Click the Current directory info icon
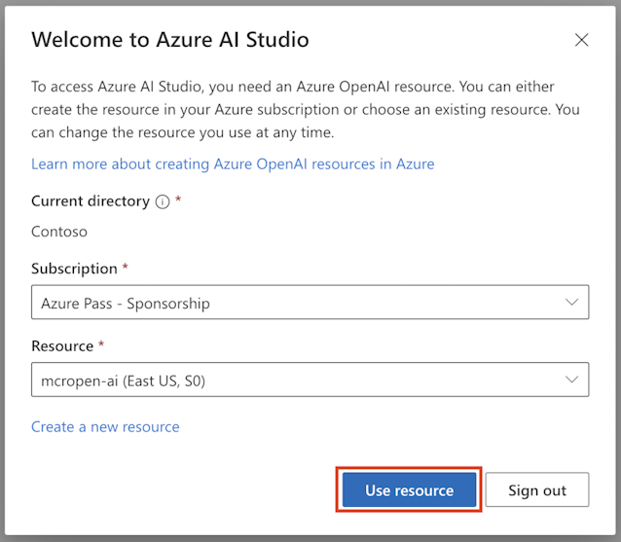 click(x=163, y=202)
